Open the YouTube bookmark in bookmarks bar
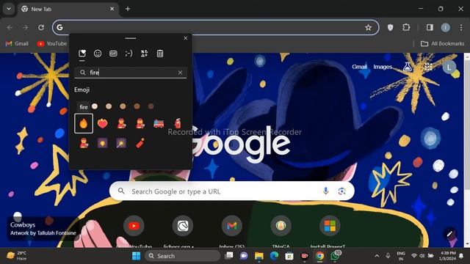The image size is (470, 264). (x=52, y=43)
